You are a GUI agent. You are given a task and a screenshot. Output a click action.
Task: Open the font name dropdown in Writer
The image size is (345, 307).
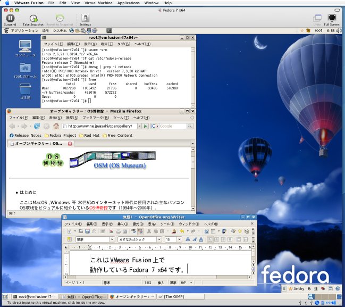point(159,239)
